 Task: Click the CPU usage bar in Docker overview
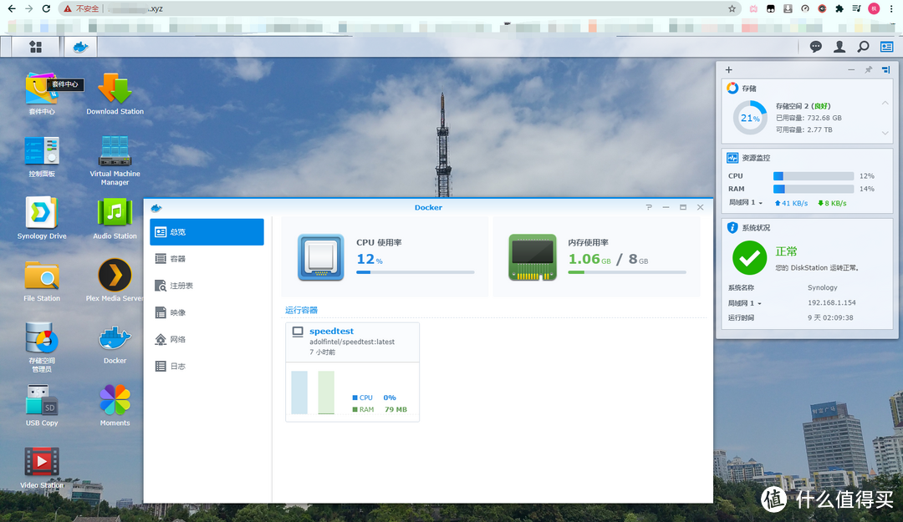[x=416, y=272]
